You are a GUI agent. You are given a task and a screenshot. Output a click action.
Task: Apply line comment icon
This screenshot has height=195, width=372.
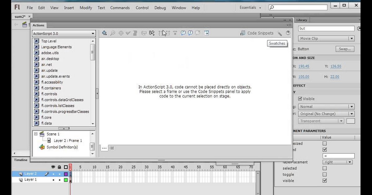tap(190, 33)
